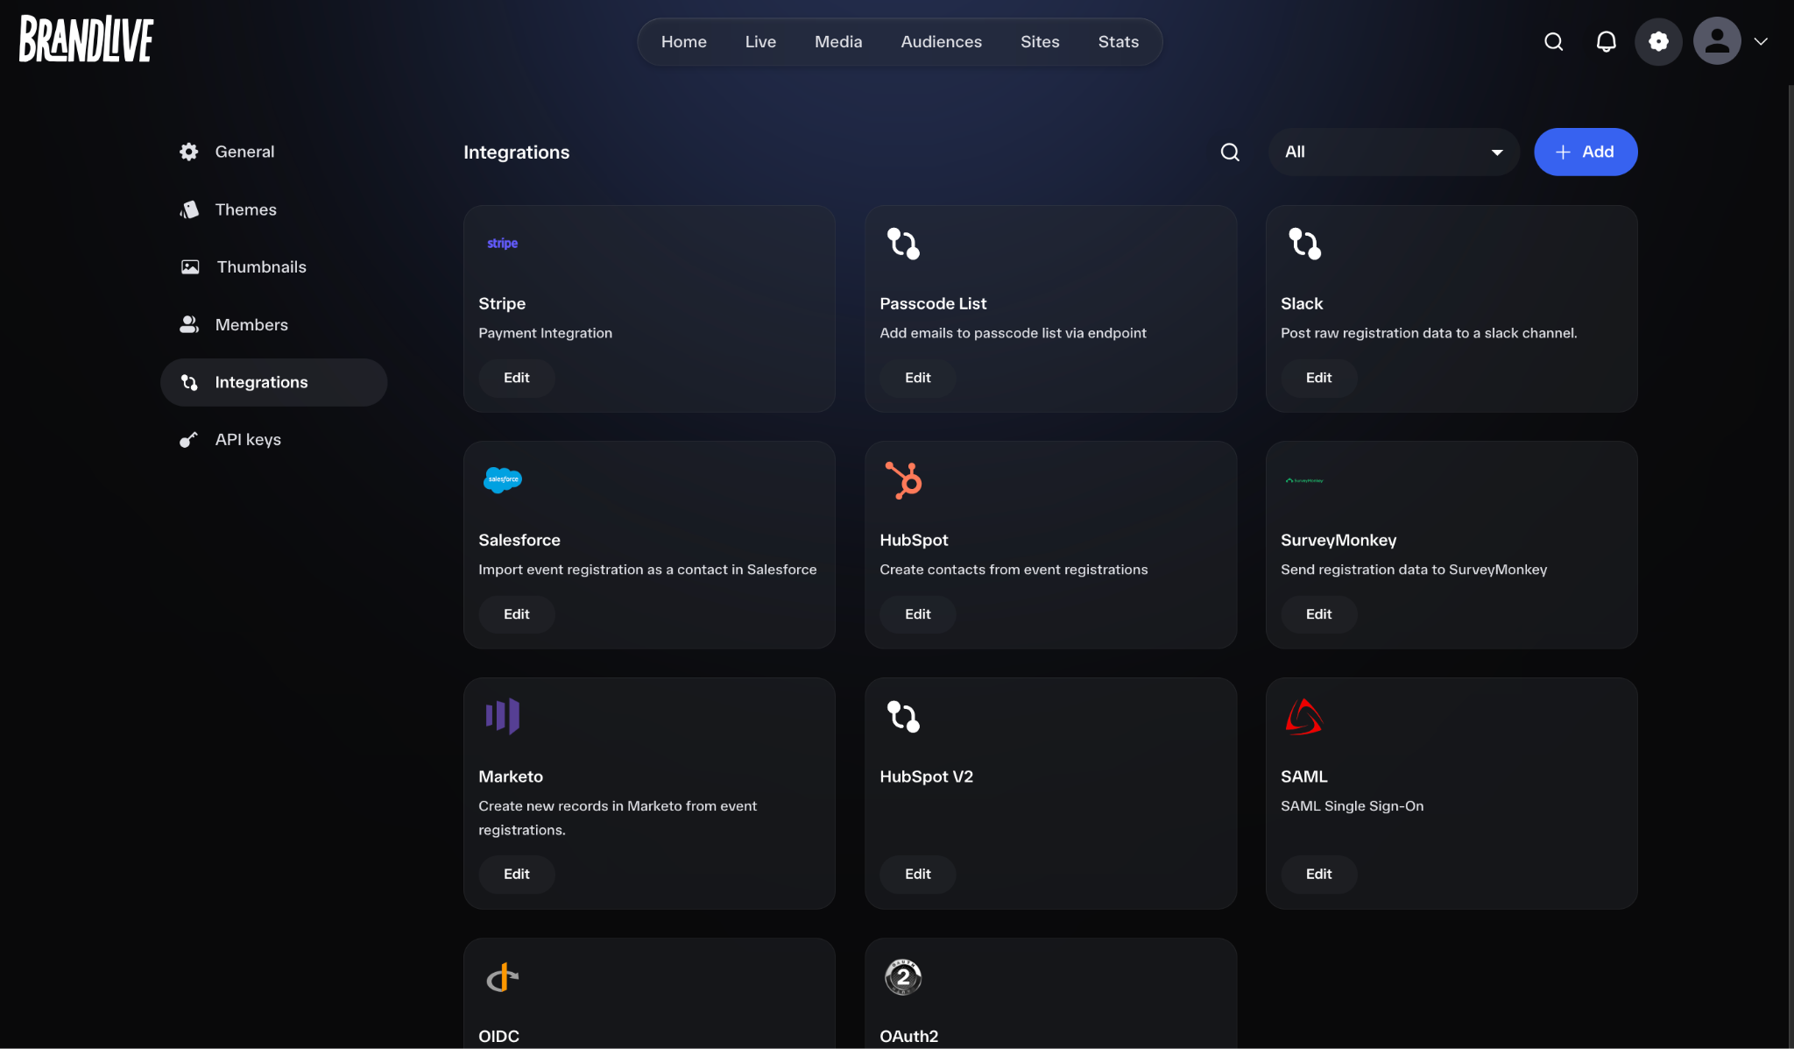Expand the profile menu chevron
This screenshot has height=1049, width=1794.
(x=1761, y=41)
